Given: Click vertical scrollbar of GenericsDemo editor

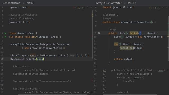Looking at the screenshot, I should point(92,35).
